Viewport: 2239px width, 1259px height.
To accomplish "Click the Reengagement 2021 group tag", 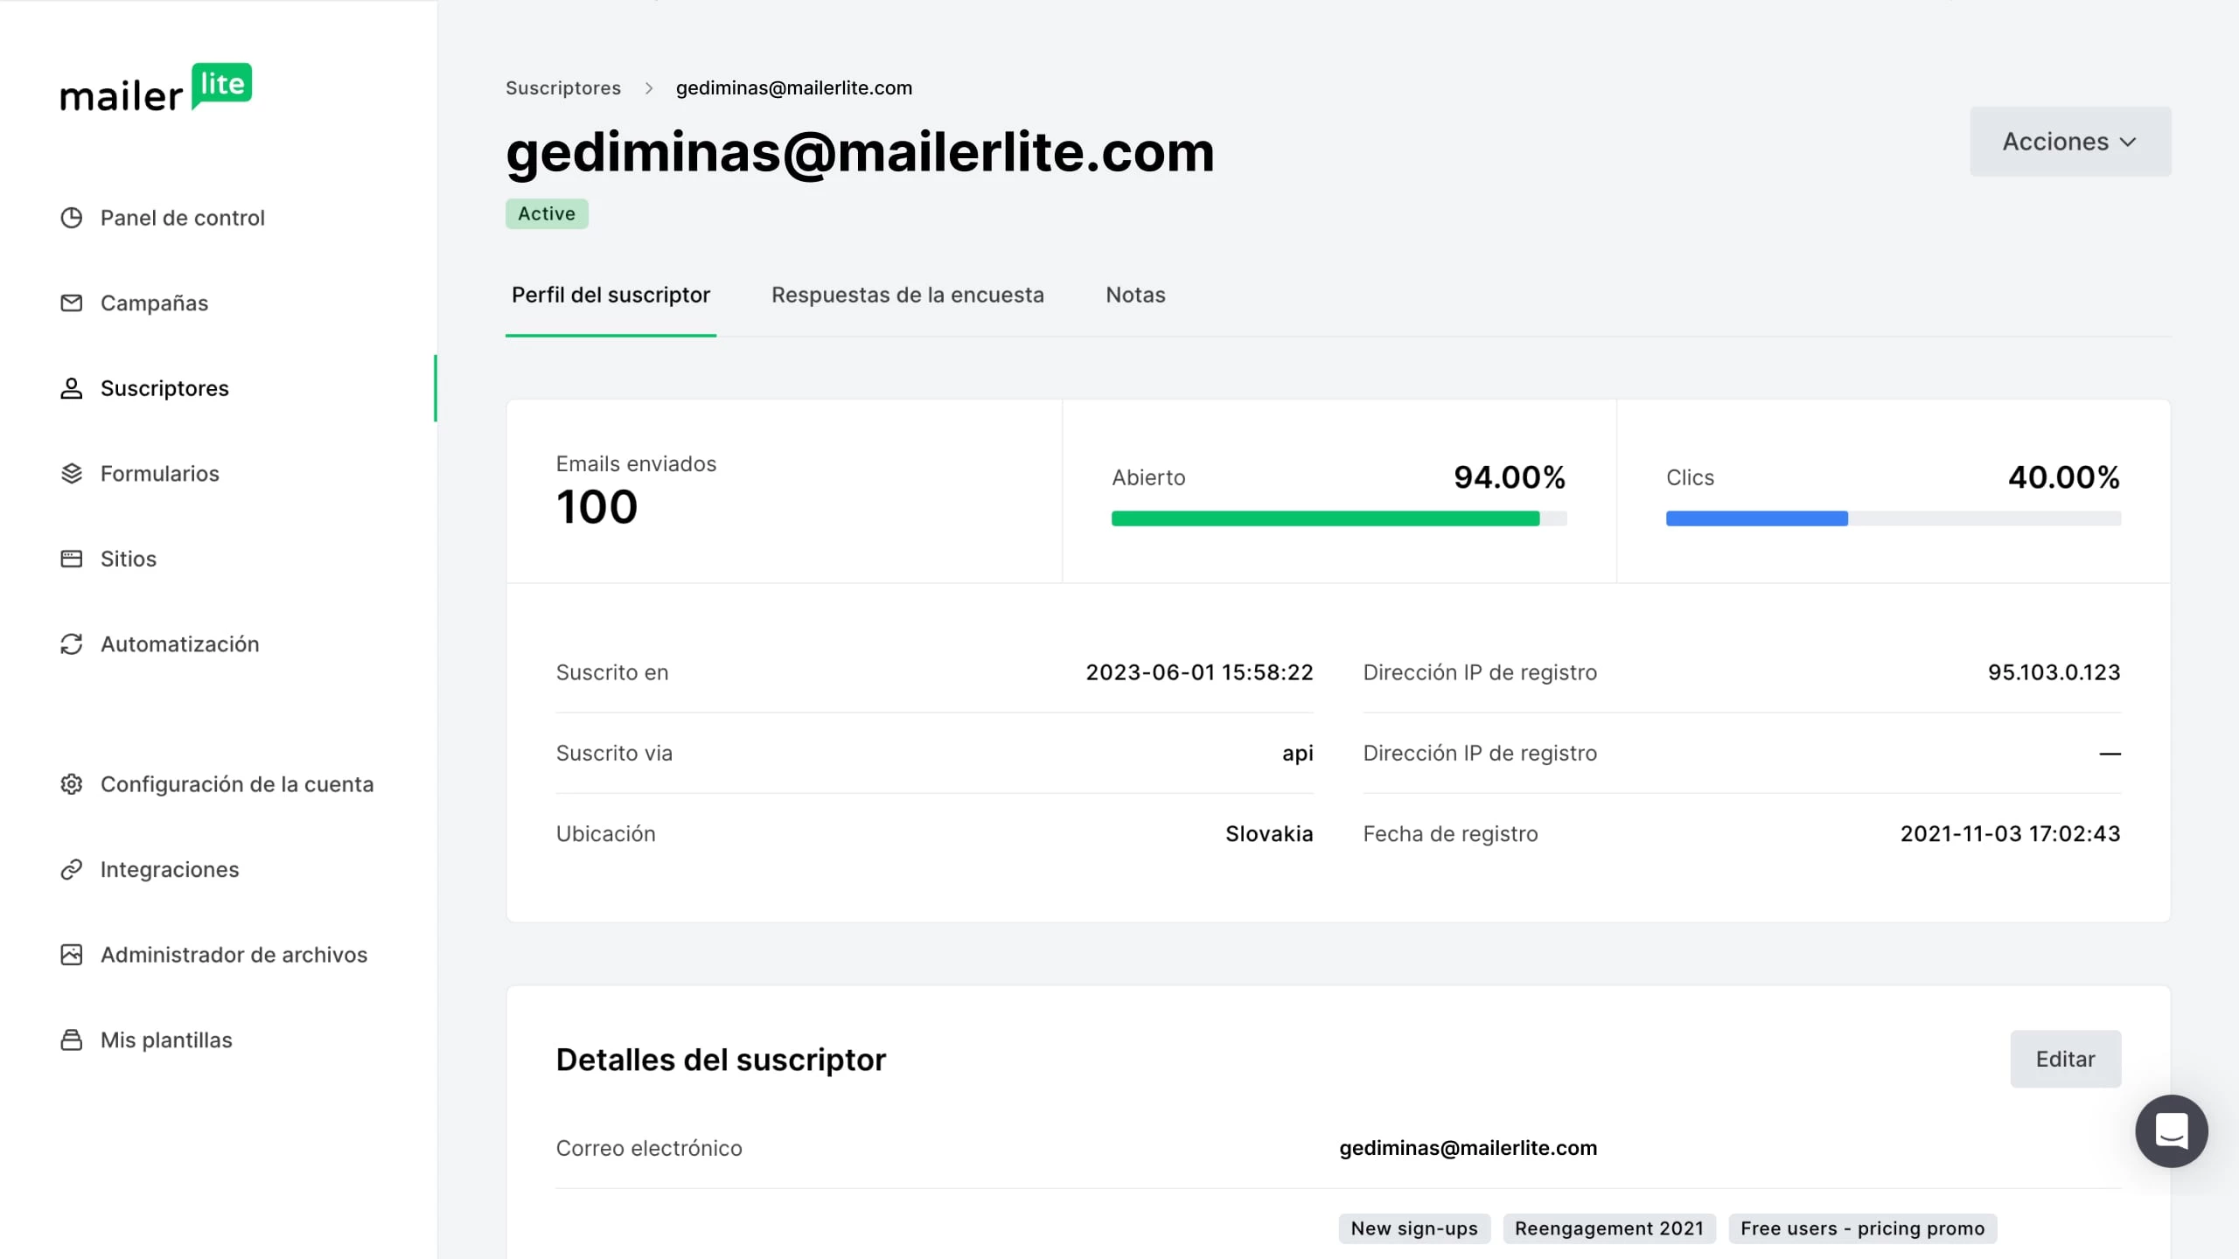I will click(x=1608, y=1228).
